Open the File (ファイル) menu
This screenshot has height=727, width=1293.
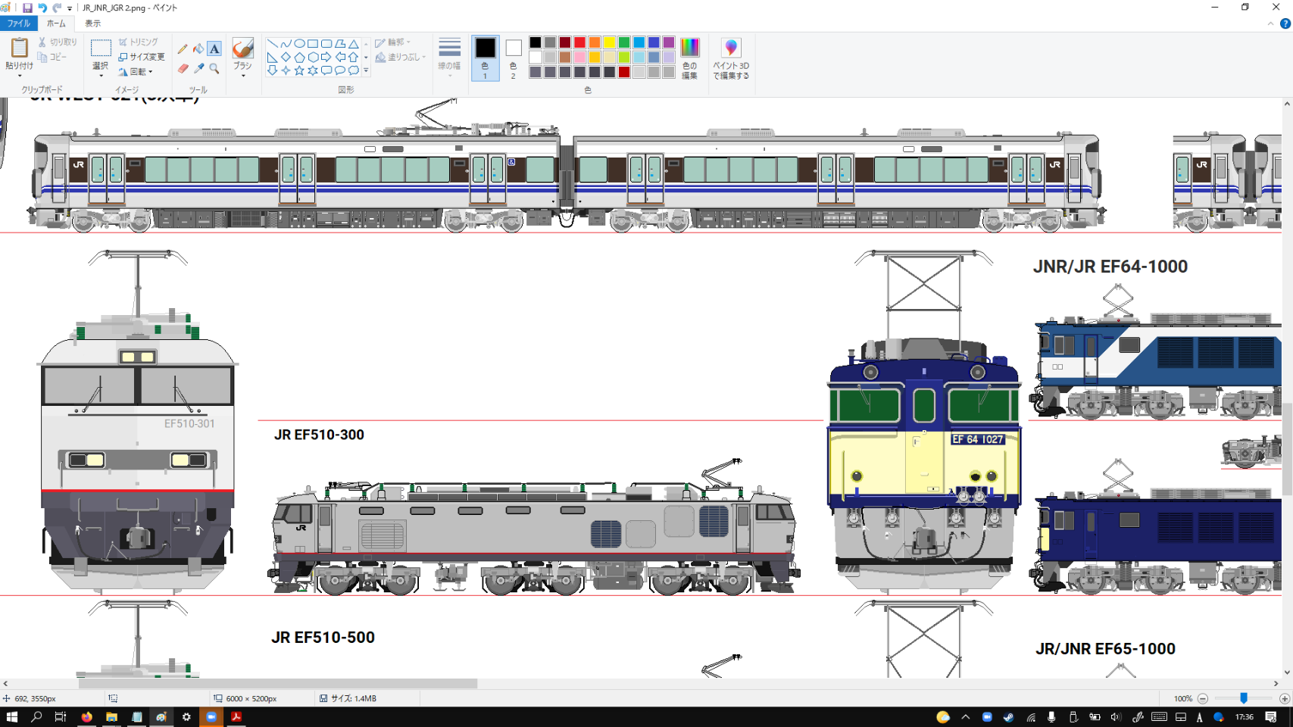coord(18,23)
